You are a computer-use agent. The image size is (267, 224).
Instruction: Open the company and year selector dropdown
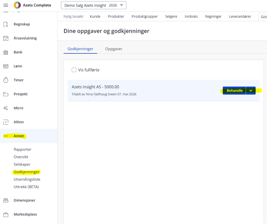pos(94,5)
